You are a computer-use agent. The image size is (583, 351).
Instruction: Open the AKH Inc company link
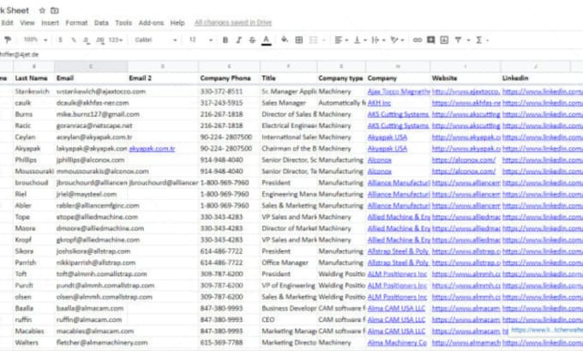tap(379, 103)
